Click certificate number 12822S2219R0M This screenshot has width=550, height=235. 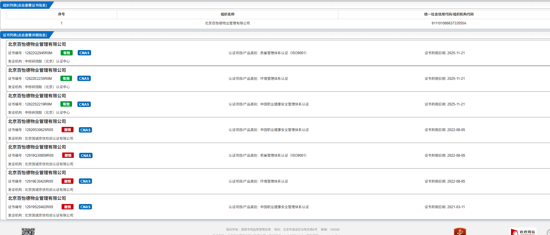pyautogui.click(x=38, y=104)
